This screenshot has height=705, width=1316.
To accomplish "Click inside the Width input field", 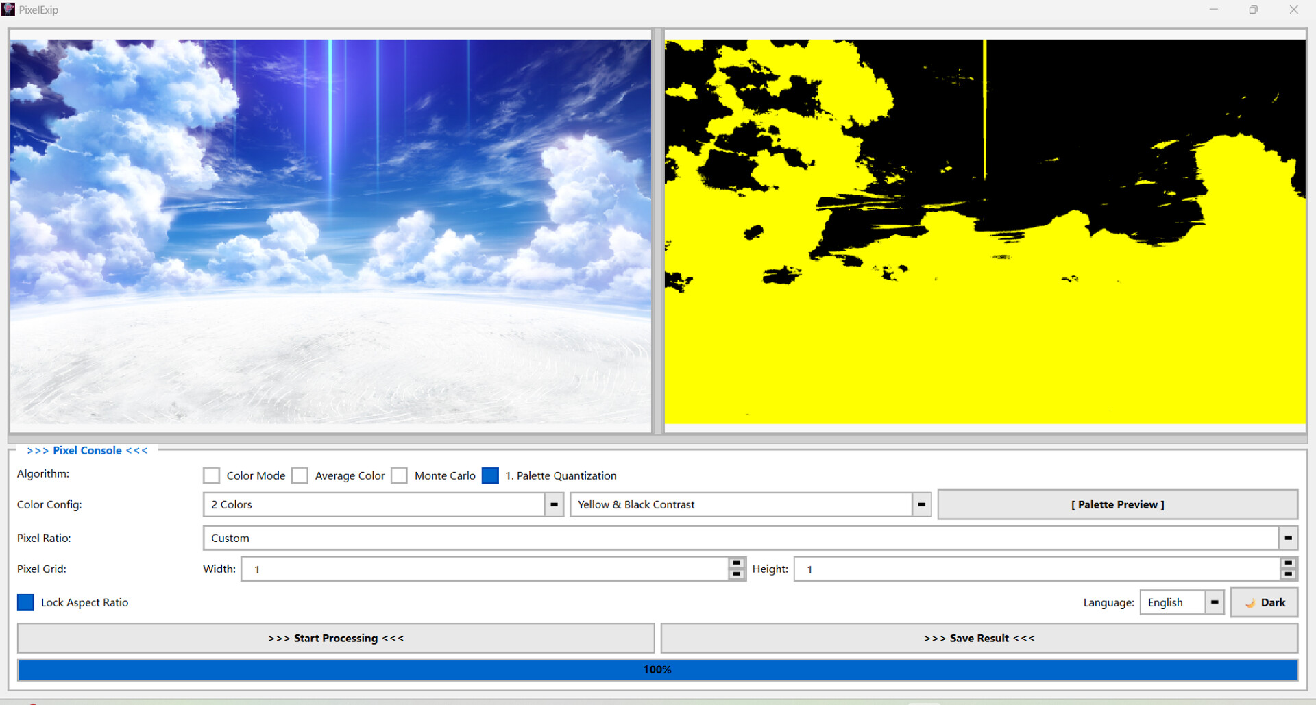I will pyautogui.click(x=480, y=569).
